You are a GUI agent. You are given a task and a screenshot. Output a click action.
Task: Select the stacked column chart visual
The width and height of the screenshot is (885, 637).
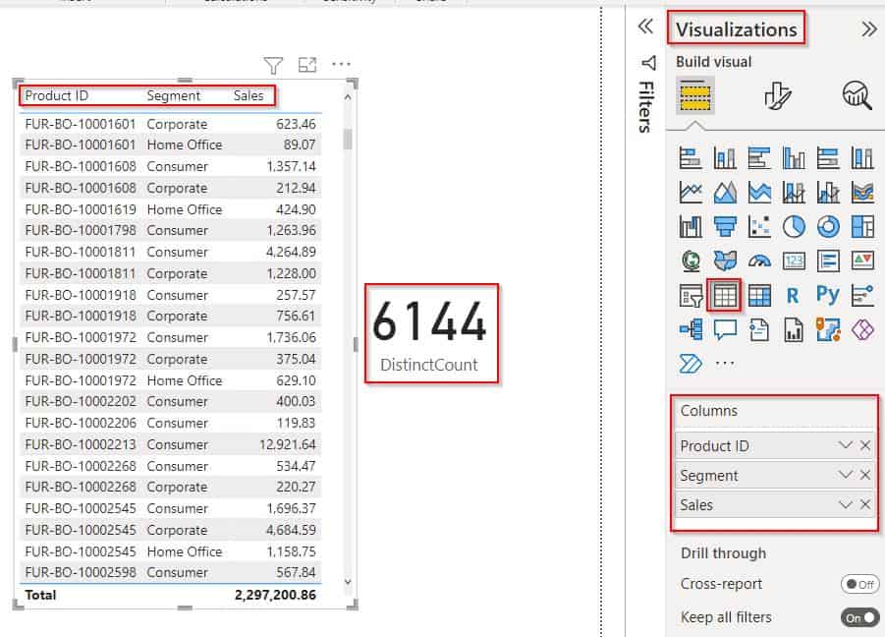(x=725, y=158)
